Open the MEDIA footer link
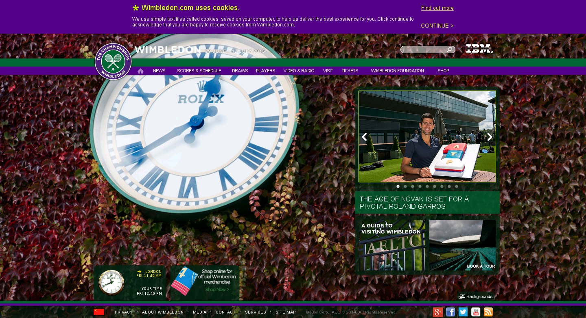This screenshot has height=318, width=586. [x=200, y=312]
